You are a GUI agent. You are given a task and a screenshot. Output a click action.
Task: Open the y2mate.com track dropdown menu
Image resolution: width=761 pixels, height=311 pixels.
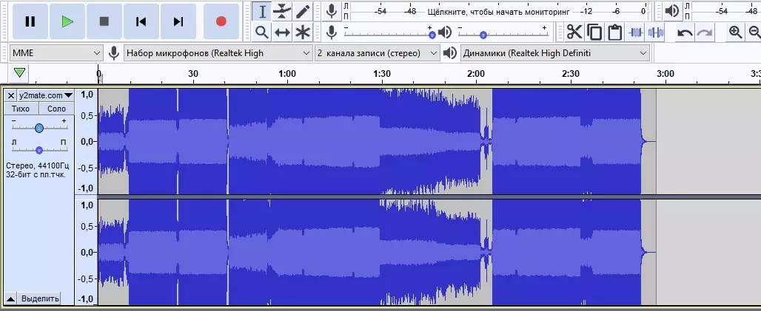click(46, 95)
